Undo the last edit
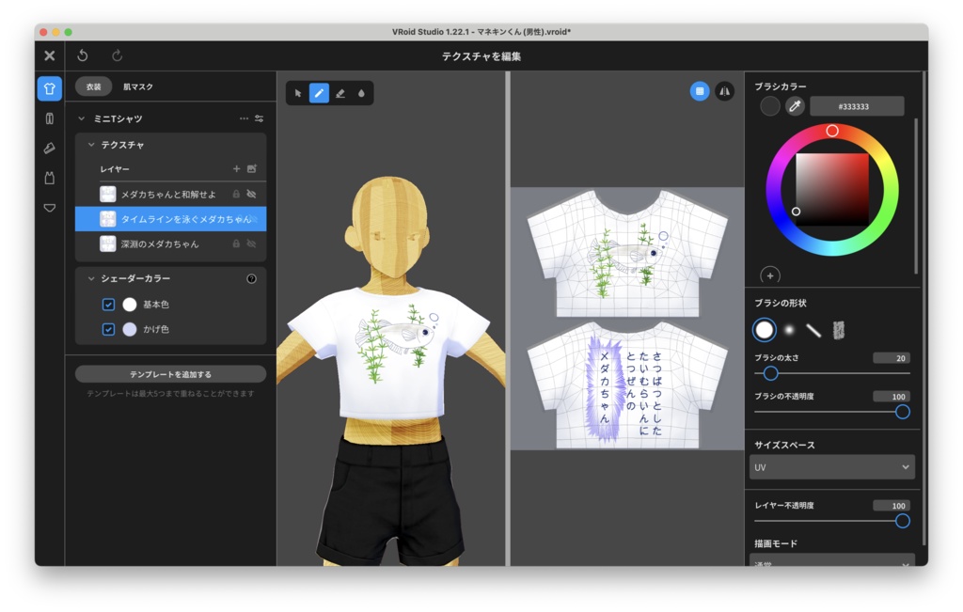The height and width of the screenshot is (612, 963). [83, 55]
